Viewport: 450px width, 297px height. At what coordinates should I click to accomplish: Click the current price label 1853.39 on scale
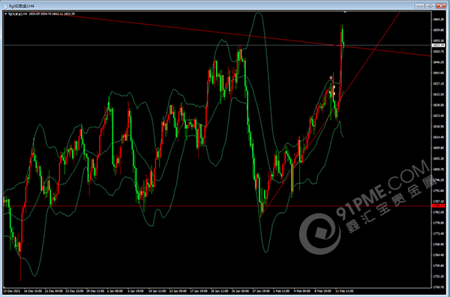tap(438, 45)
